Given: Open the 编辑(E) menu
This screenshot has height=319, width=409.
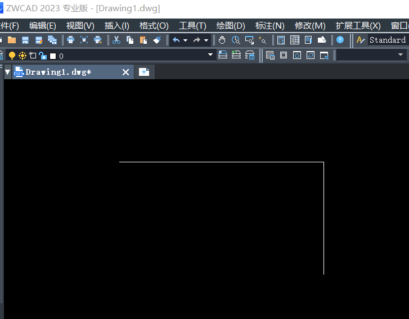Looking at the screenshot, I should coord(43,25).
